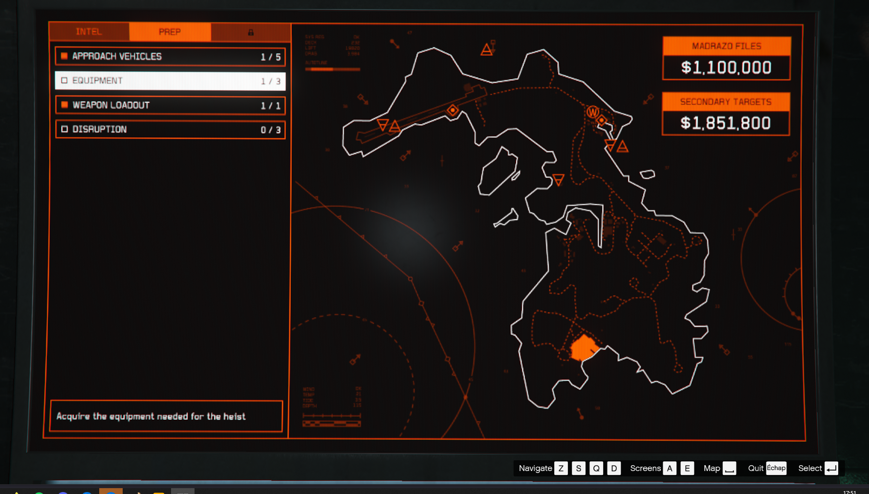The height and width of the screenshot is (494, 869).
Task: Click the triangle marker north of the island
Action: pyautogui.click(x=486, y=49)
